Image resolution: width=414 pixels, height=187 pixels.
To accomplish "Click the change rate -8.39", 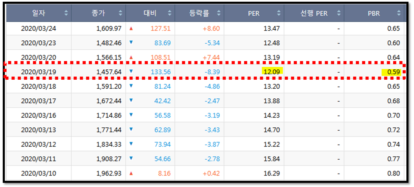I will pos(212,72).
